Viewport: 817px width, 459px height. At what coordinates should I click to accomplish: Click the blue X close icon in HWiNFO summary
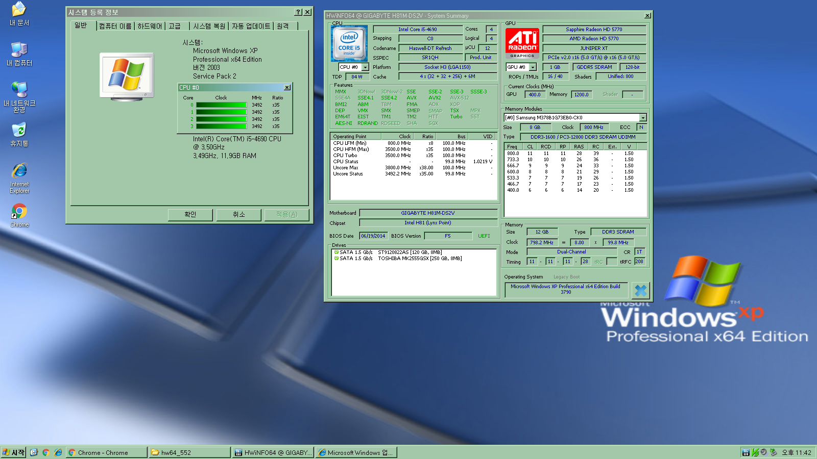point(640,291)
